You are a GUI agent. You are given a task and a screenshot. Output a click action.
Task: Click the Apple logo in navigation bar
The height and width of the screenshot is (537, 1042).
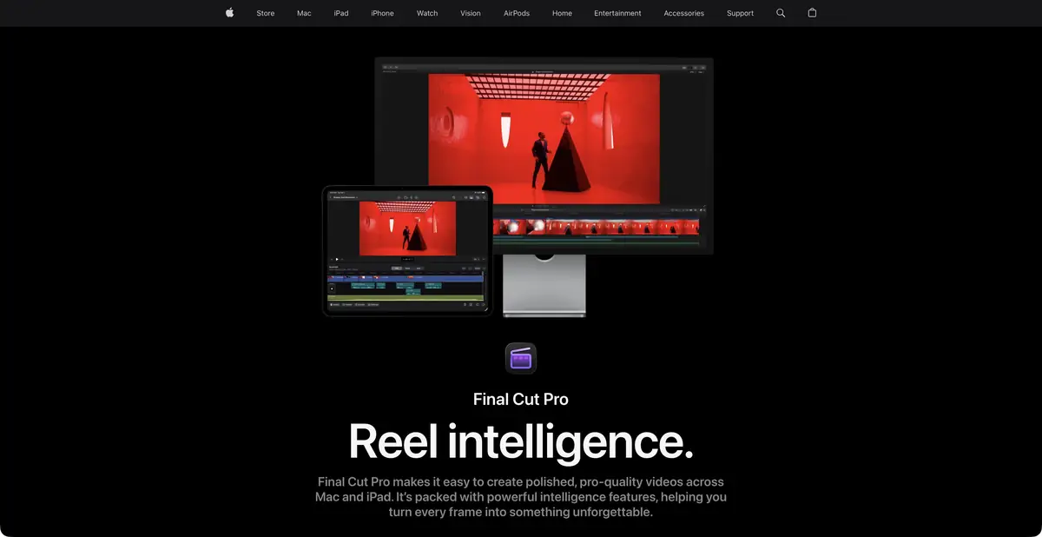(229, 13)
